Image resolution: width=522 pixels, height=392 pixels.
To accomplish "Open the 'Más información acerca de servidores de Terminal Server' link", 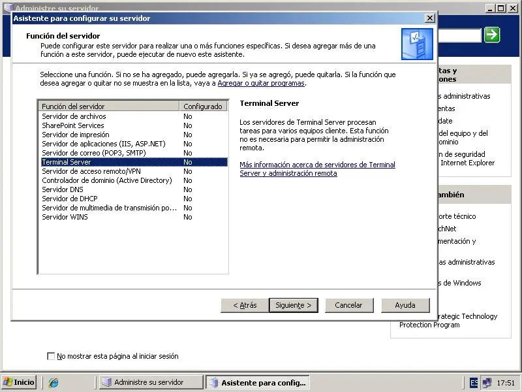I will tap(317, 169).
